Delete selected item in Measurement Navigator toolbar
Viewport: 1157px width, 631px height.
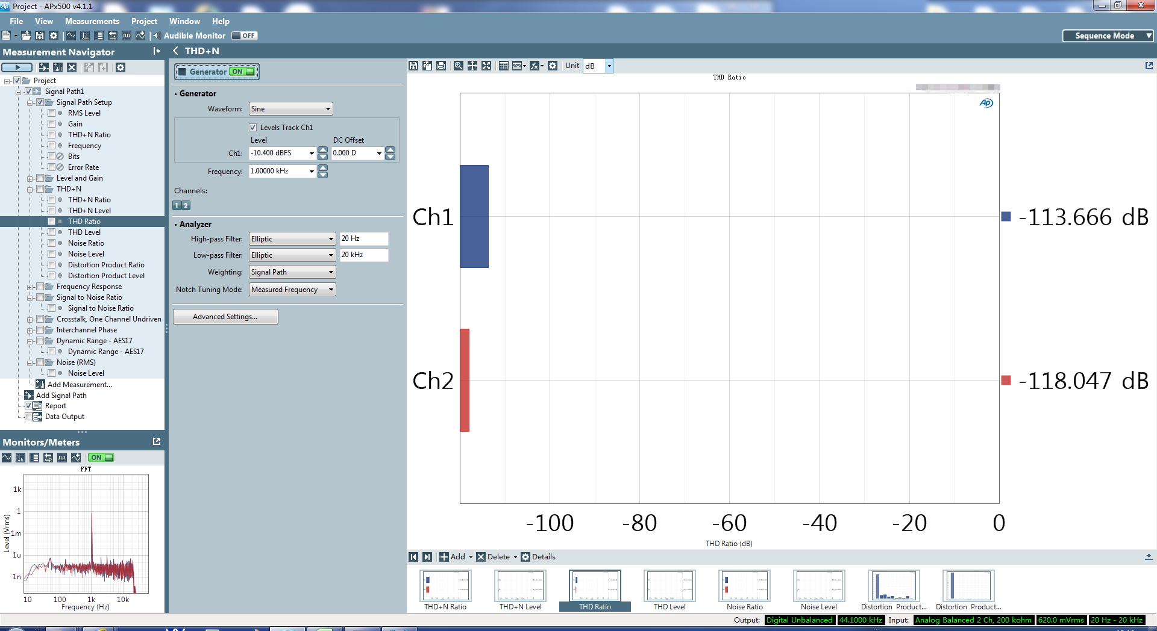point(72,67)
